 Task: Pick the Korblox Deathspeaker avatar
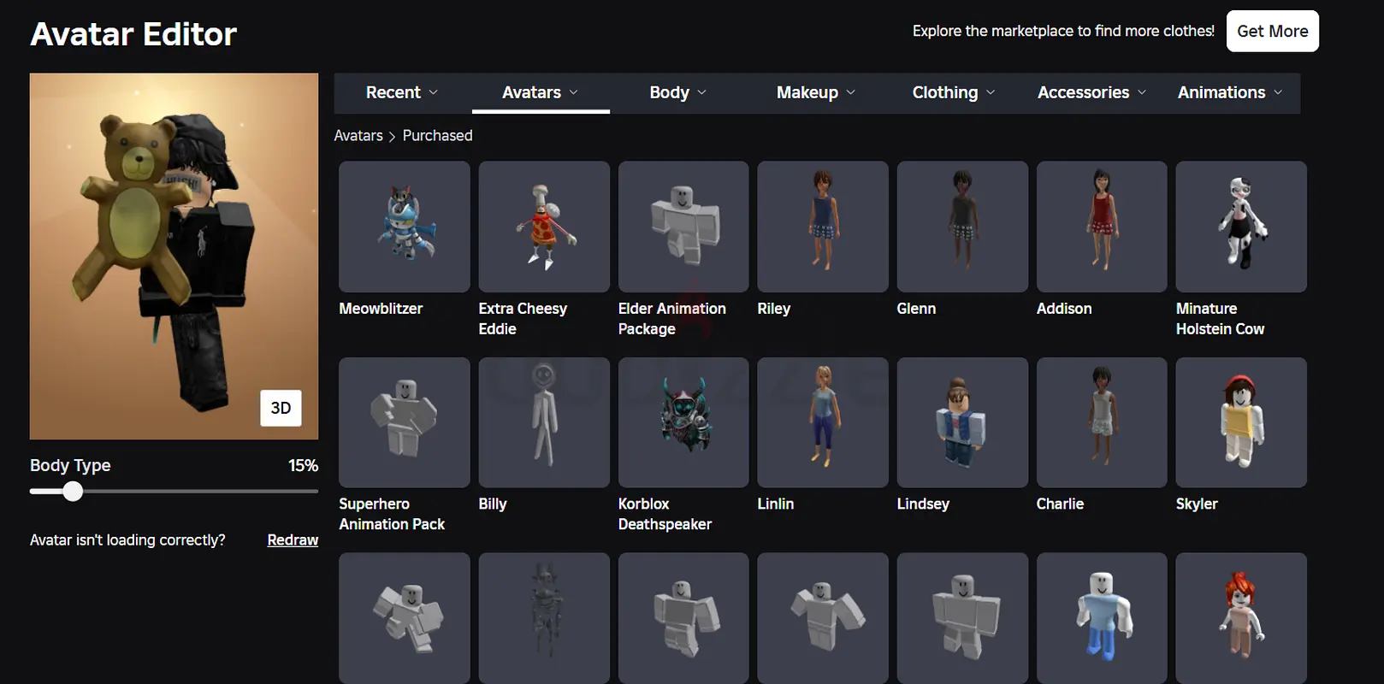(x=683, y=422)
